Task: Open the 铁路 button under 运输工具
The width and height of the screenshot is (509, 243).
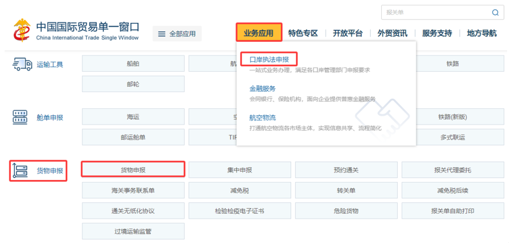Action: coord(453,63)
